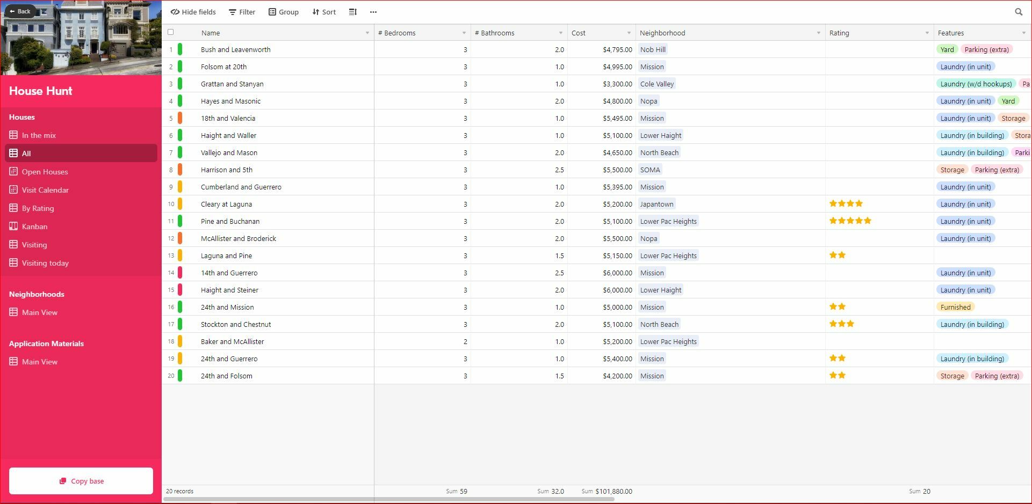Click red color bar for 14th and Guerrero

(x=180, y=273)
